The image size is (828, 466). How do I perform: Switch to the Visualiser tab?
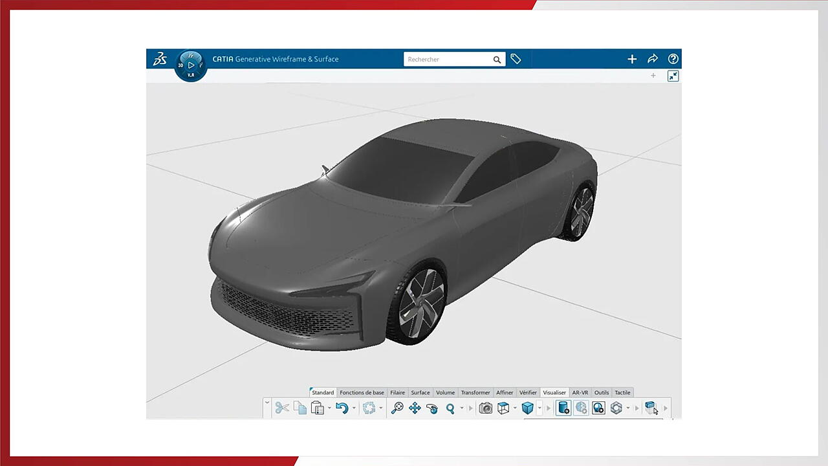[555, 392]
